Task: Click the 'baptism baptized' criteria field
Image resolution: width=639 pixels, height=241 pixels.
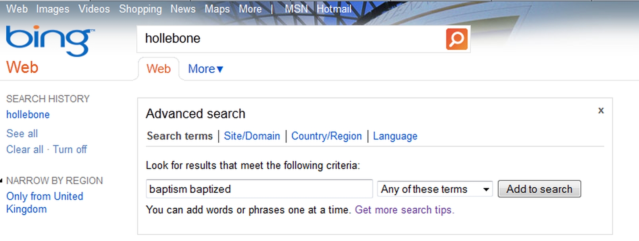Action: [x=259, y=189]
